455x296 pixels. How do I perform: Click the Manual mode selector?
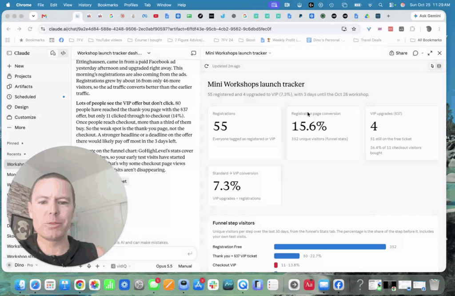(x=185, y=266)
